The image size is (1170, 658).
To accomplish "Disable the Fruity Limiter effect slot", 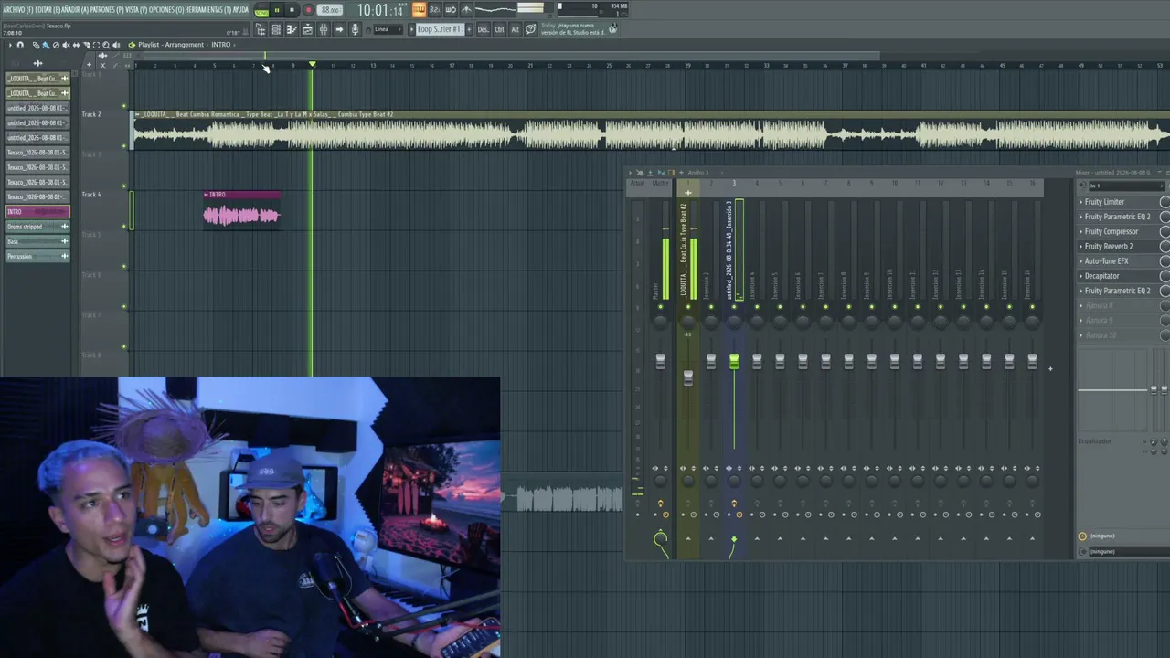I will tap(1165, 202).
